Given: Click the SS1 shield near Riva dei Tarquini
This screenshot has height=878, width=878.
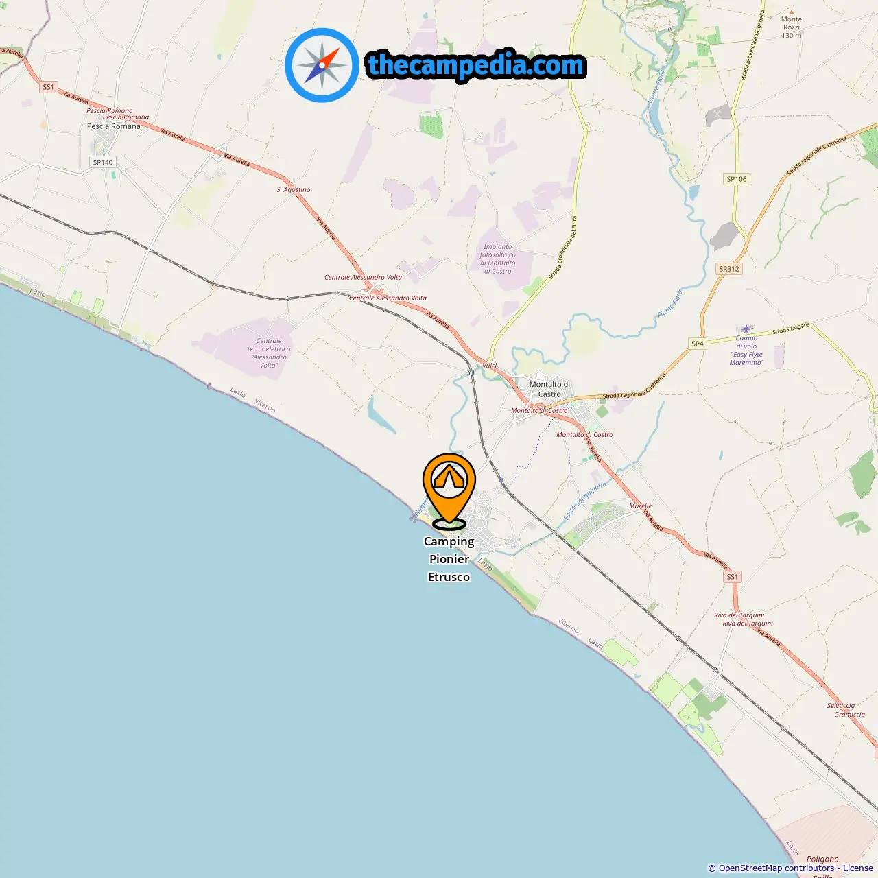Looking at the screenshot, I should tap(733, 577).
